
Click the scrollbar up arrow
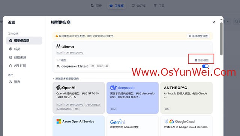[221, 19]
